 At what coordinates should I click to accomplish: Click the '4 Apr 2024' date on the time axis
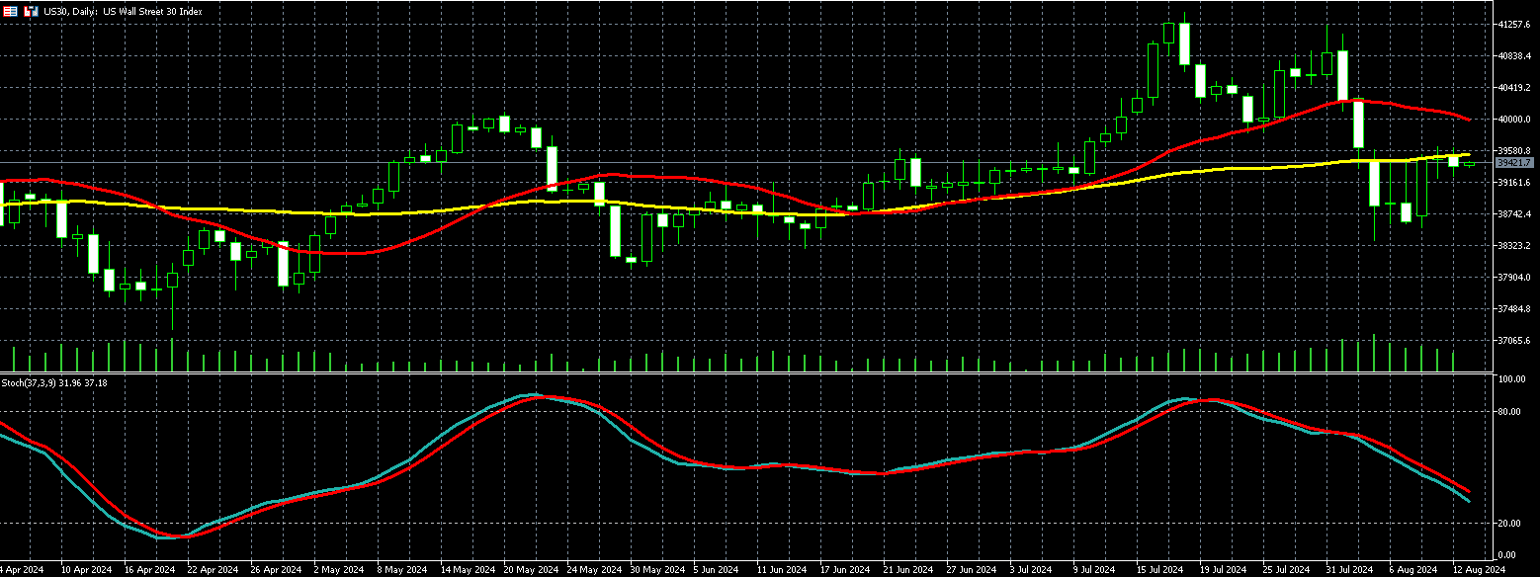pos(22,570)
